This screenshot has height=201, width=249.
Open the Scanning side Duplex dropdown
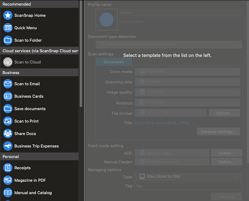click(187, 82)
